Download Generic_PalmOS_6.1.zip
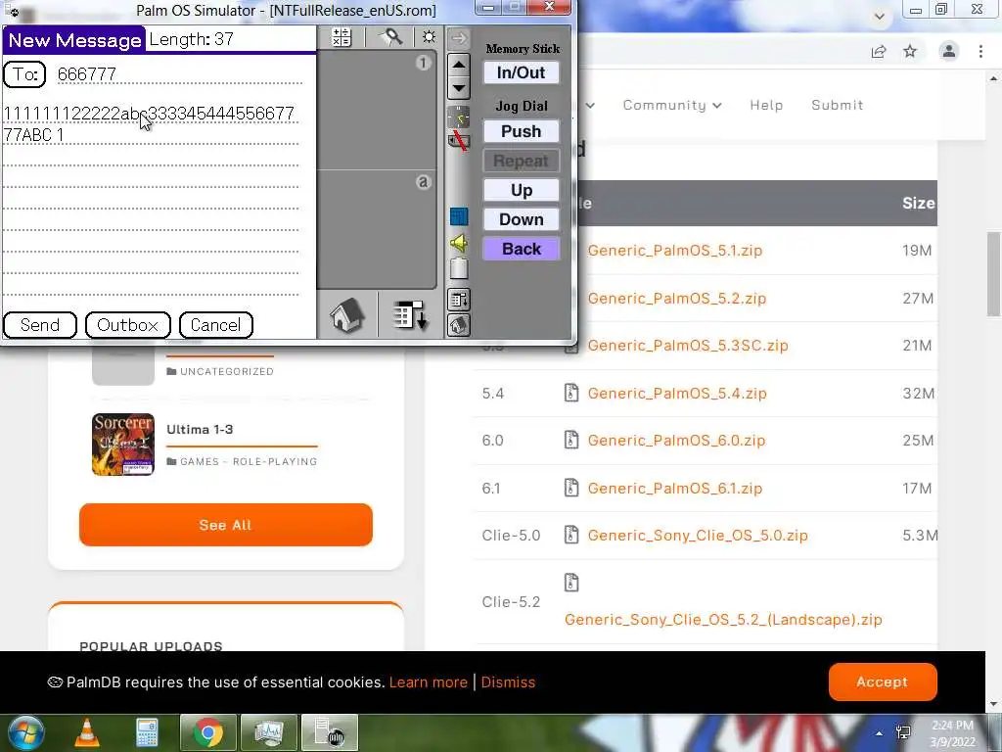The width and height of the screenshot is (1002, 752). click(675, 489)
